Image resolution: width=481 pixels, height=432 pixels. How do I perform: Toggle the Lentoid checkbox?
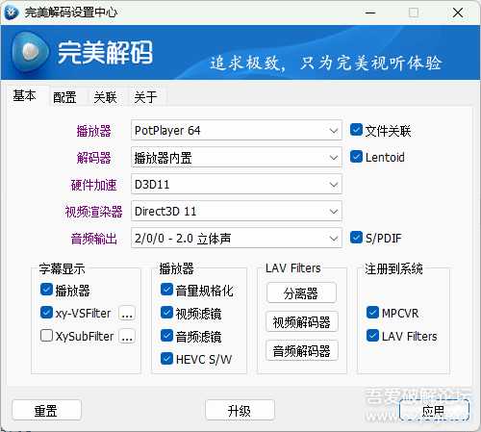click(356, 157)
